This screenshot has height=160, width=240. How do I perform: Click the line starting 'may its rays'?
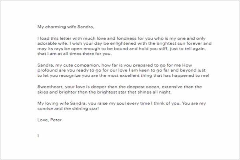tap(122, 49)
